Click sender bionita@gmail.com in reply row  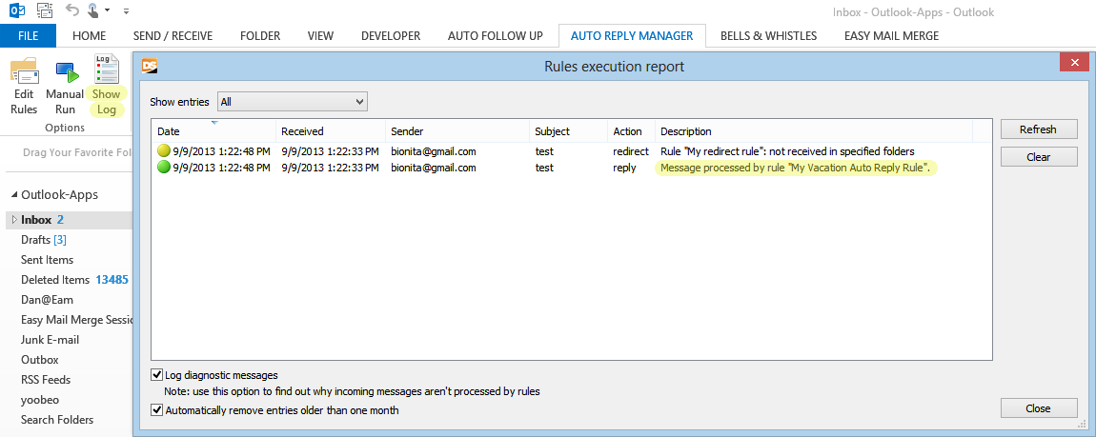[x=434, y=168]
